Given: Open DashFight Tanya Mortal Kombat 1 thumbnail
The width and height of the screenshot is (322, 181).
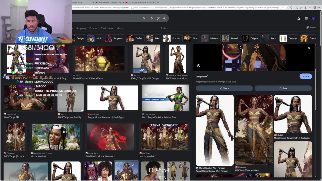Looking at the screenshot, I should 113,98.
